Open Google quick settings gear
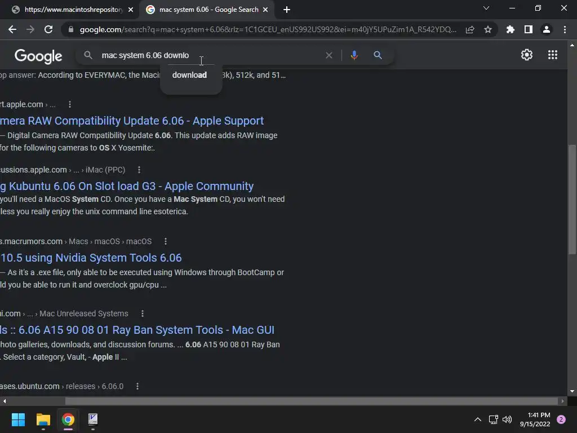This screenshot has width=577, height=433. [527, 55]
